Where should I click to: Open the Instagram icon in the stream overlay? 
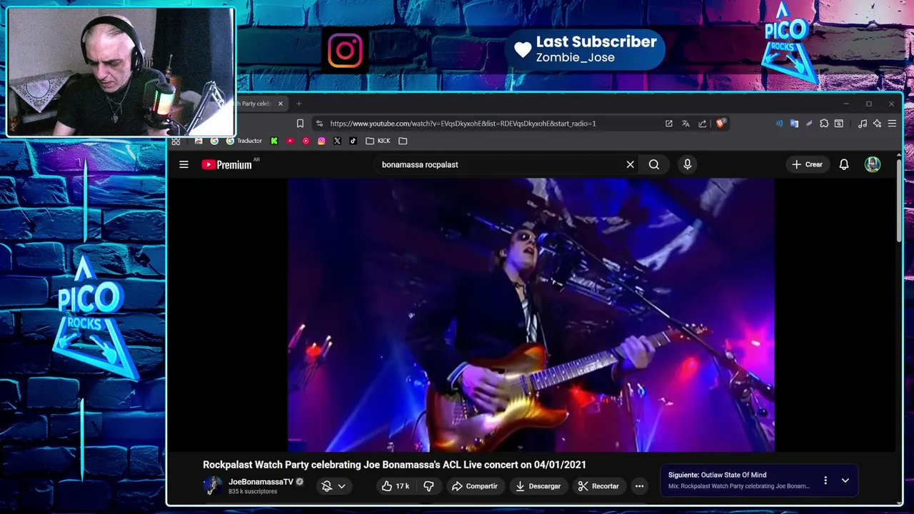(345, 50)
